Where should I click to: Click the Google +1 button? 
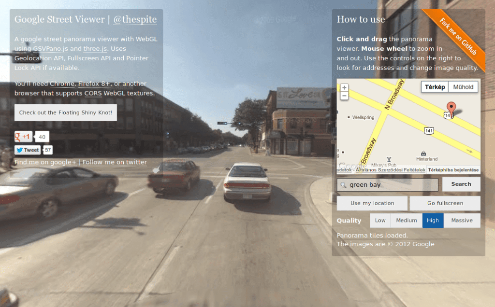pyautogui.click(x=23, y=137)
